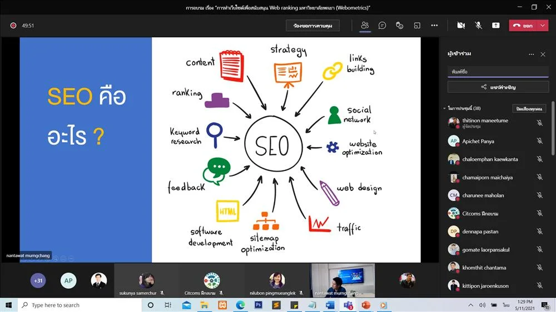Toggle the camera on
This screenshot has height=312, width=556.
tap(461, 26)
